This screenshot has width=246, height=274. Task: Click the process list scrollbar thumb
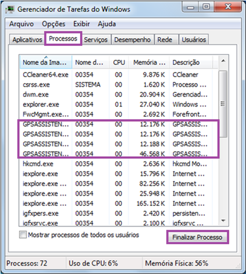click(223, 104)
